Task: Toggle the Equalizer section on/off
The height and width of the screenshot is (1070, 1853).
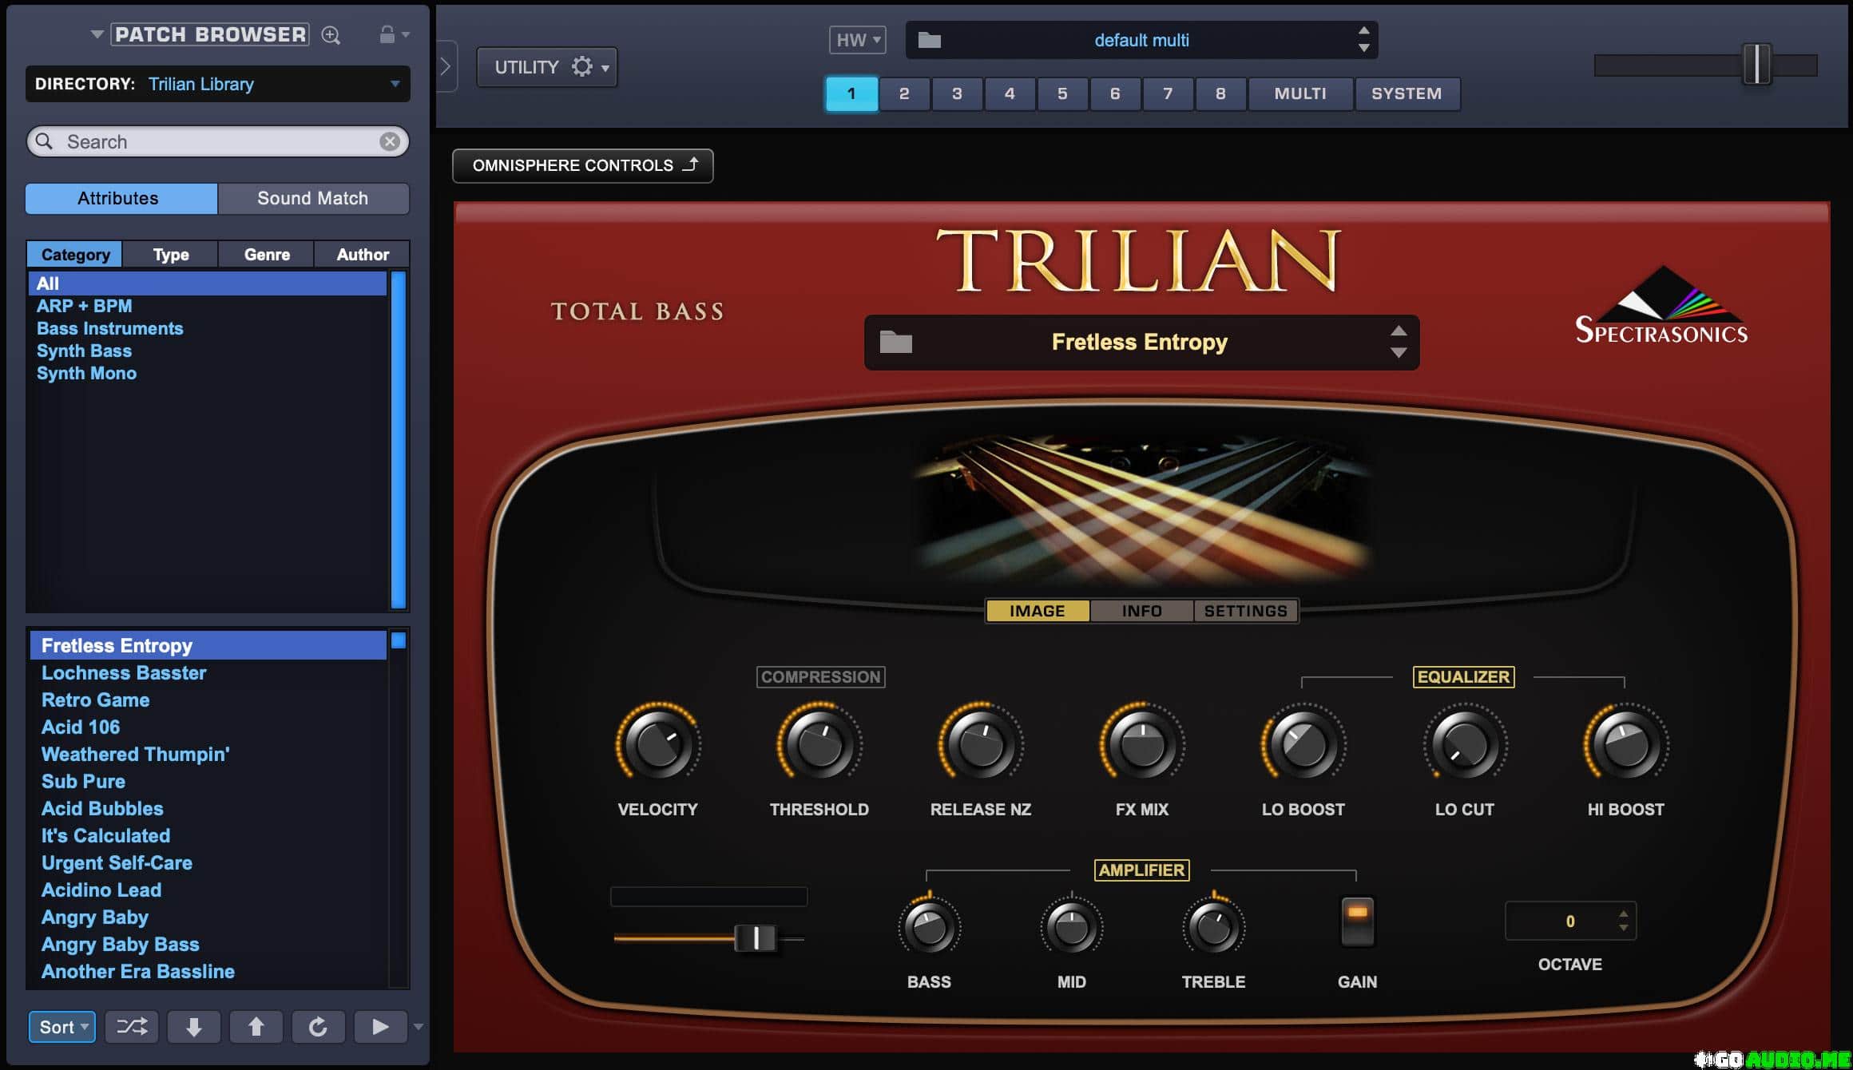Action: click(1463, 677)
